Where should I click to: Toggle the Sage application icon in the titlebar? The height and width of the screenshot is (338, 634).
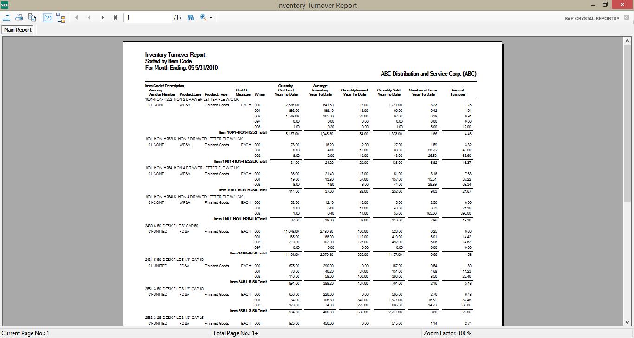tap(4, 5)
